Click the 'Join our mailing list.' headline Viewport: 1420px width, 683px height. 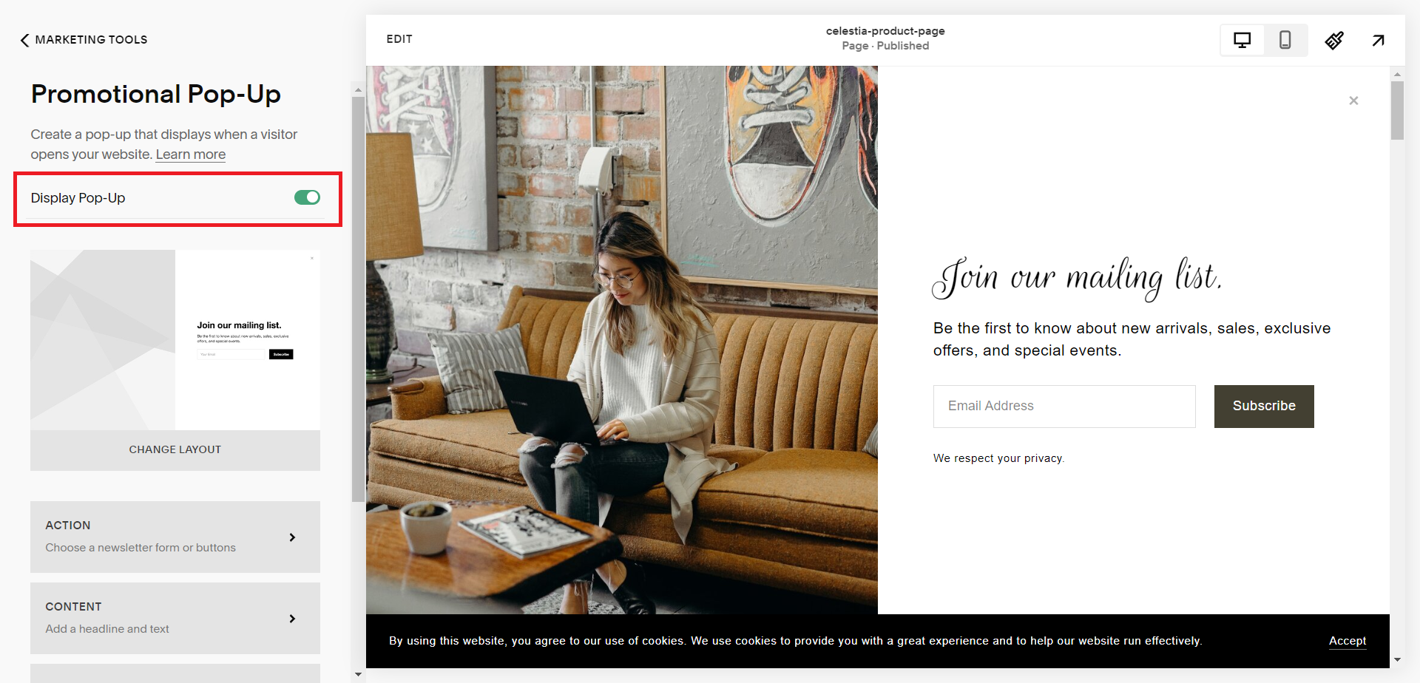(x=1077, y=278)
